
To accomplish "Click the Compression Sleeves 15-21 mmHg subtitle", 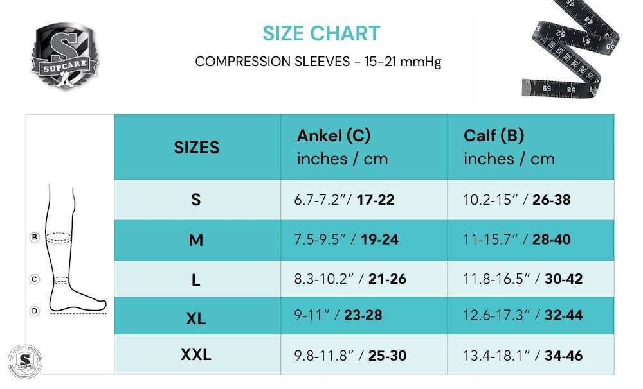I will (318, 62).
